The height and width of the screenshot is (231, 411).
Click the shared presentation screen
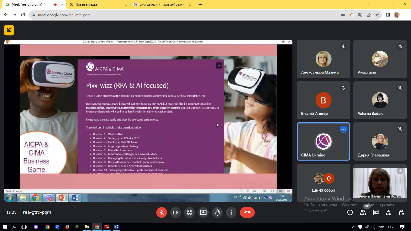tap(148, 121)
